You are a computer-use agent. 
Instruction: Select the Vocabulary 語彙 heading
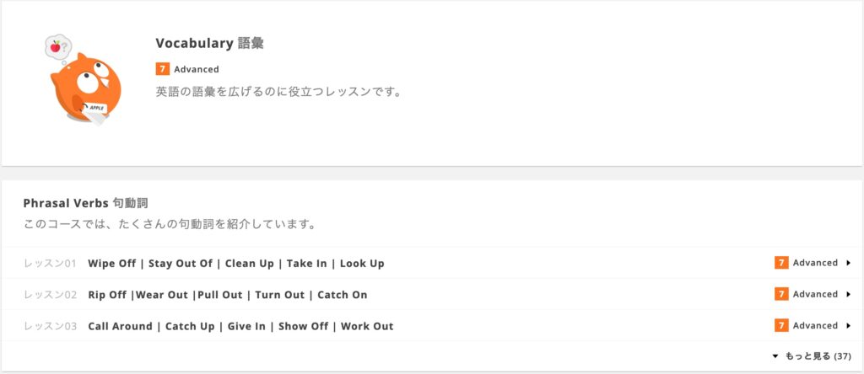coord(209,44)
